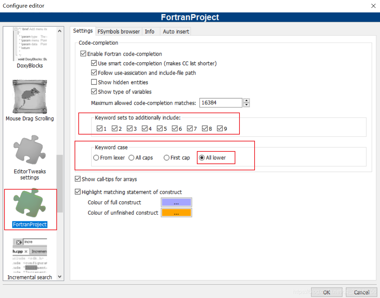Image resolution: width=380 pixels, height=298 pixels.
Task: Toggle Show call-tips for arrays checkbox
Action: pos(78,179)
